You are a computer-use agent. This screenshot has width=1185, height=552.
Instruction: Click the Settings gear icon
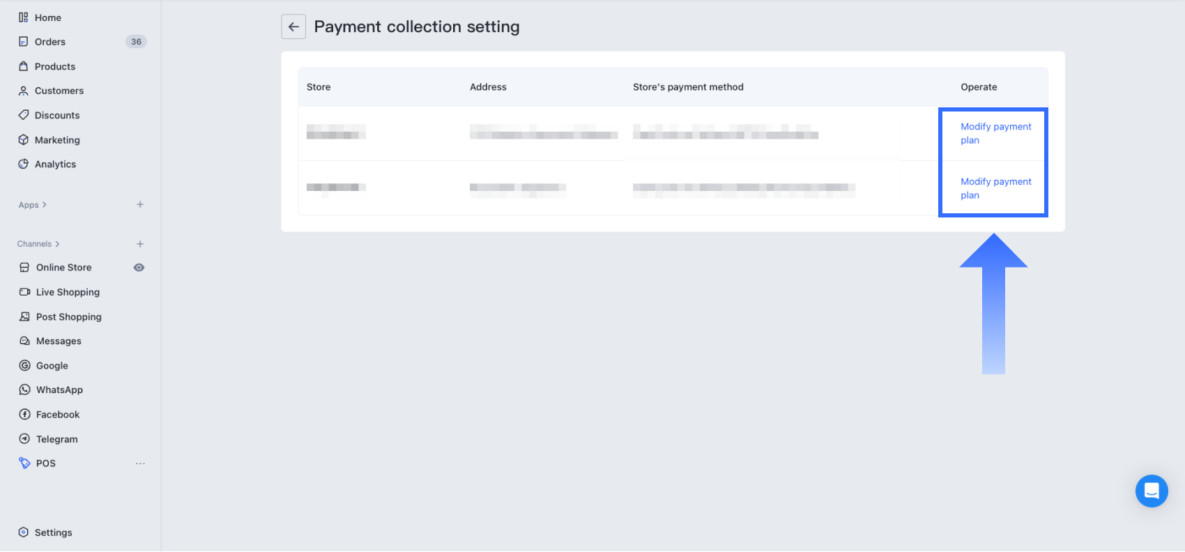(24, 532)
